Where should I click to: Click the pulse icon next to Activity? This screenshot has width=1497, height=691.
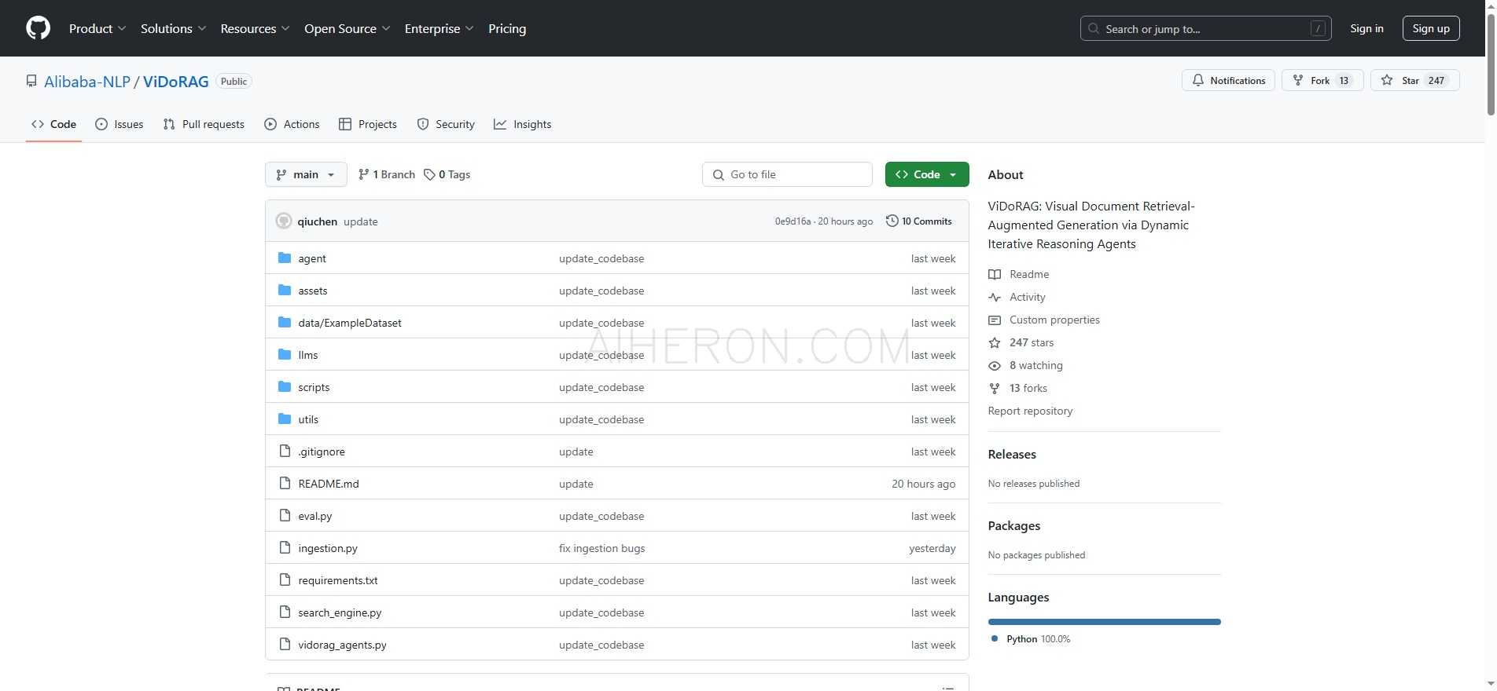pyautogui.click(x=995, y=297)
